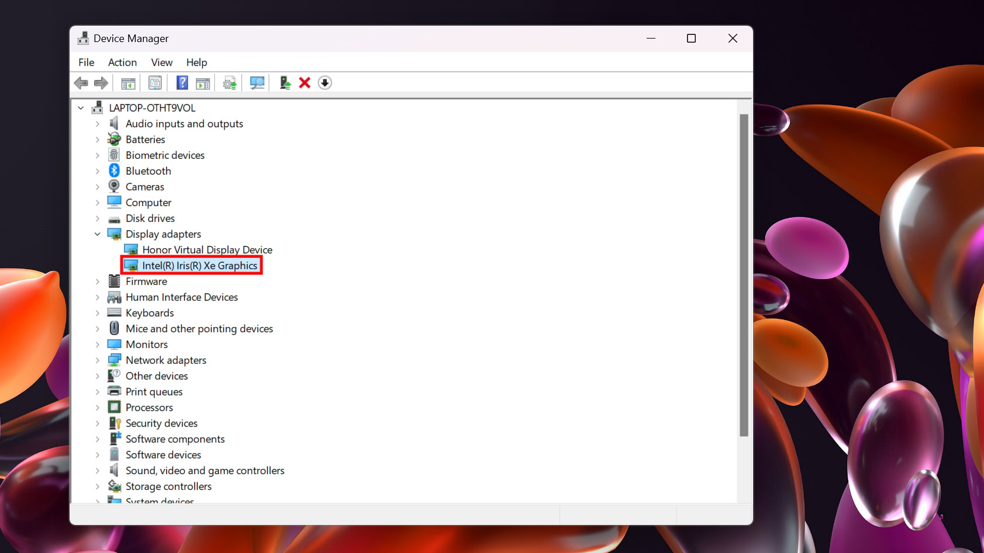Expand the Human Interface Devices category
The height and width of the screenshot is (553, 984).
click(98, 297)
